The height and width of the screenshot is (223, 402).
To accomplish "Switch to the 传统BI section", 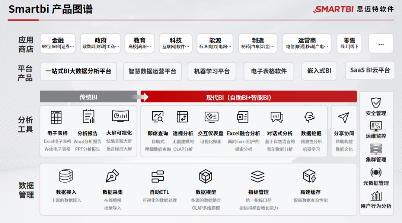I will pos(89,96).
